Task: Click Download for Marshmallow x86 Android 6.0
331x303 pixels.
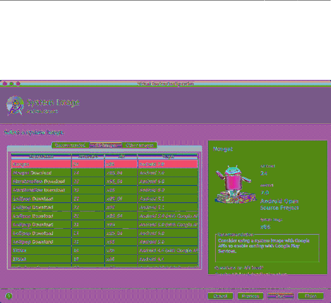Action: [55, 190]
